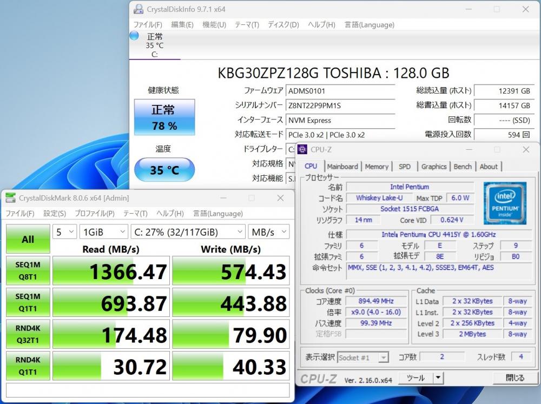Open the test count dropdown showing 5
The image size is (541, 404).
[64, 232]
